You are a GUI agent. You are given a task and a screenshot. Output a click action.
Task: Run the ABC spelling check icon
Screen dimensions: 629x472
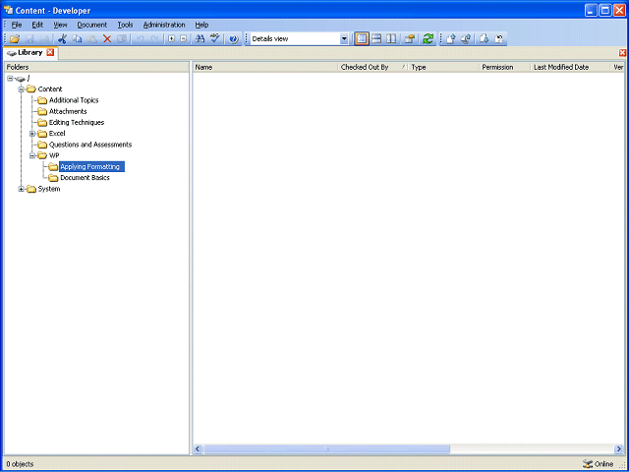pos(215,39)
